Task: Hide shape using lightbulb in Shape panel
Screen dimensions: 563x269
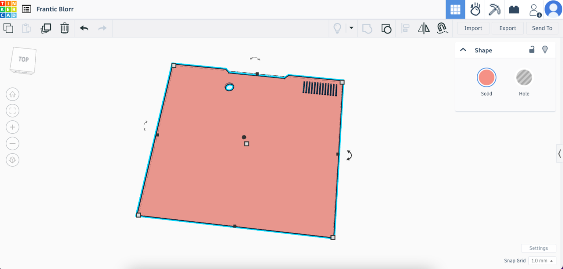Action: pyautogui.click(x=545, y=50)
